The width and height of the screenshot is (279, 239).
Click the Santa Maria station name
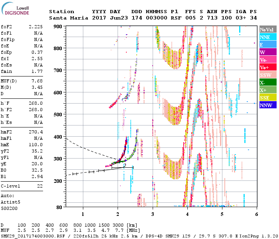[69, 18]
